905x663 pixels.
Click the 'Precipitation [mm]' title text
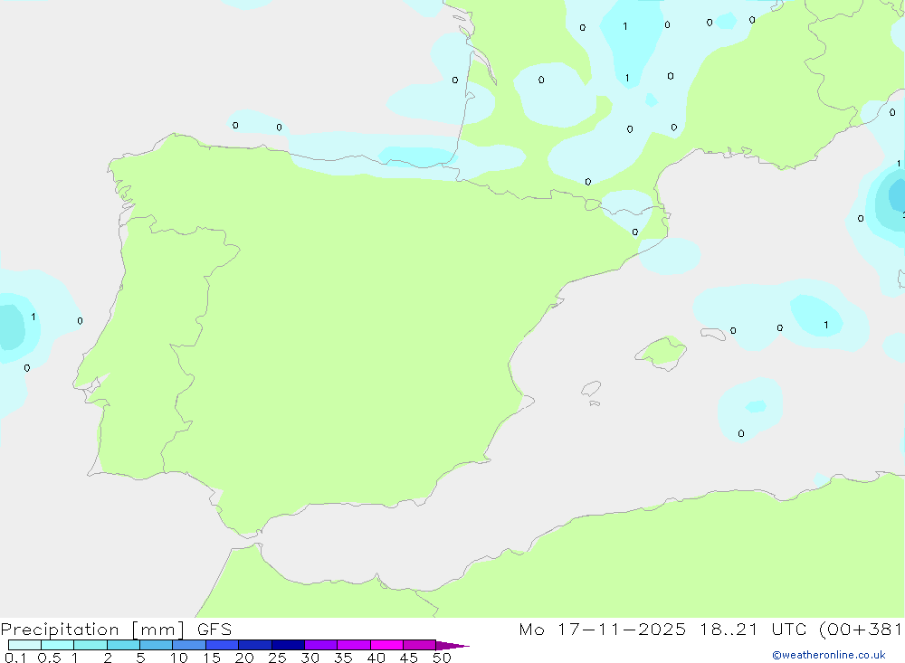coord(93,630)
